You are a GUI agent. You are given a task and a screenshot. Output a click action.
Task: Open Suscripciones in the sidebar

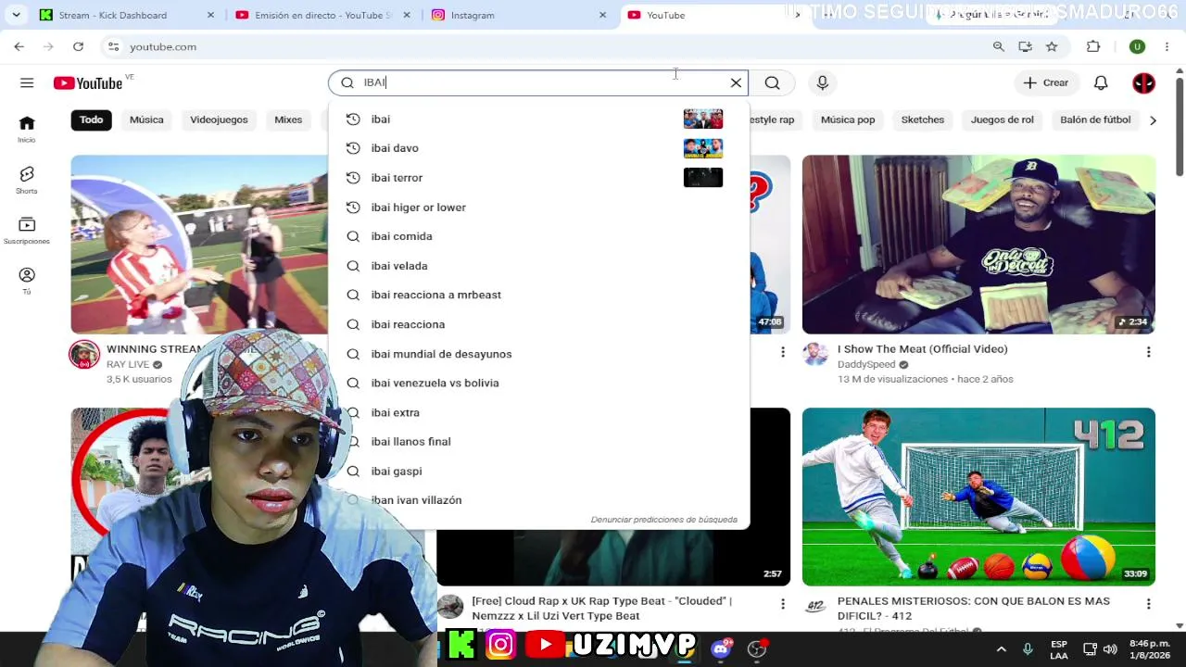(x=27, y=231)
